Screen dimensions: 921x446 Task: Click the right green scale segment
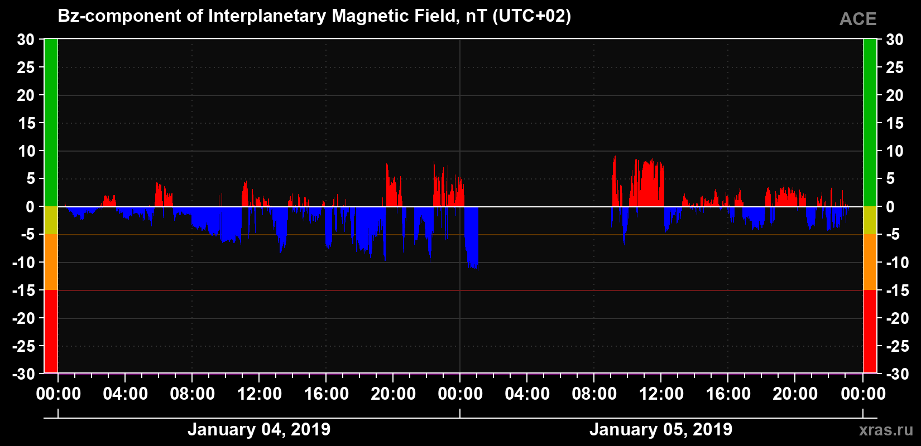[x=870, y=123]
